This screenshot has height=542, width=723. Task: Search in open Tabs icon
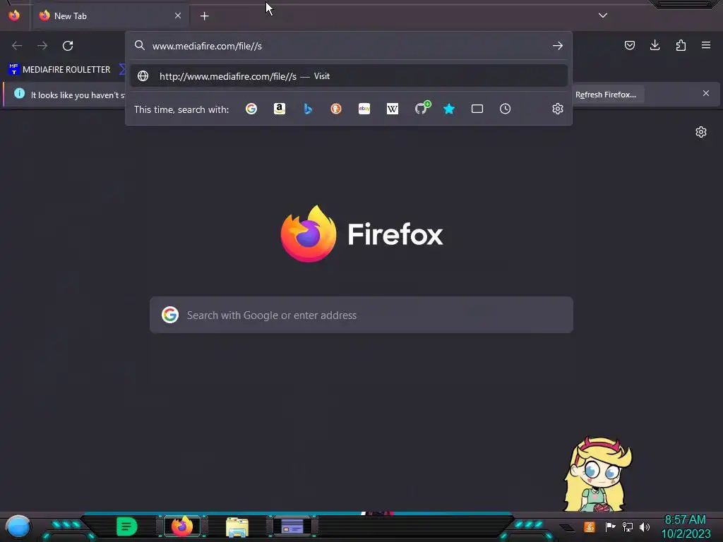[x=477, y=109]
